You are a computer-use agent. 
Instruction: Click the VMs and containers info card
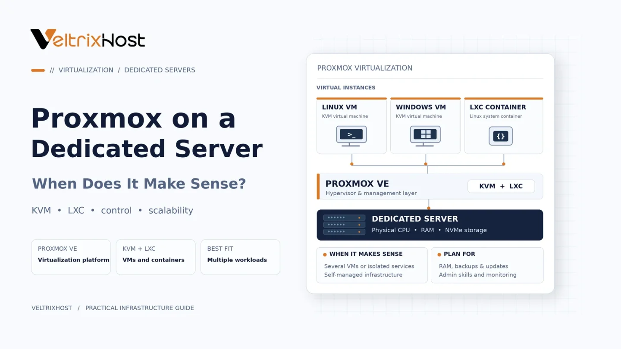coord(156,257)
